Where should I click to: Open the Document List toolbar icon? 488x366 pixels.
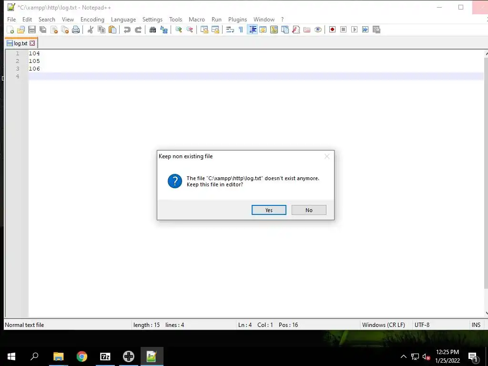(x=285, y=30)
